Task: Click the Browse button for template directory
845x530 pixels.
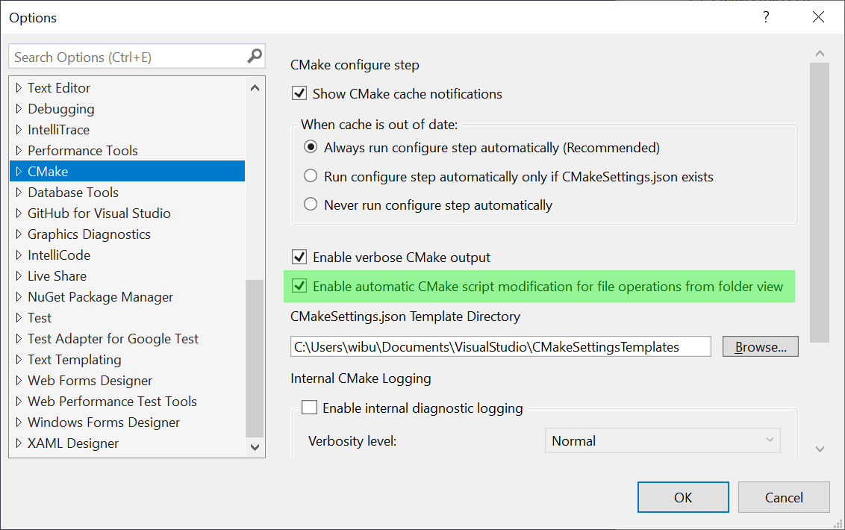Action: click(x=760, y=346)
